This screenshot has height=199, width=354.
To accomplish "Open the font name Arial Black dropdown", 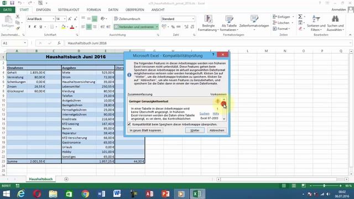I will tap(53, 19).
